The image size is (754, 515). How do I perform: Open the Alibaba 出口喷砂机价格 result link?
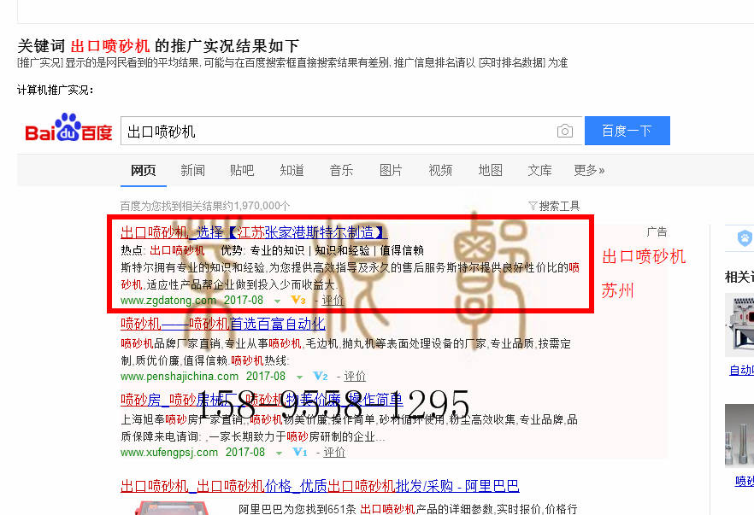coord(320,486)
